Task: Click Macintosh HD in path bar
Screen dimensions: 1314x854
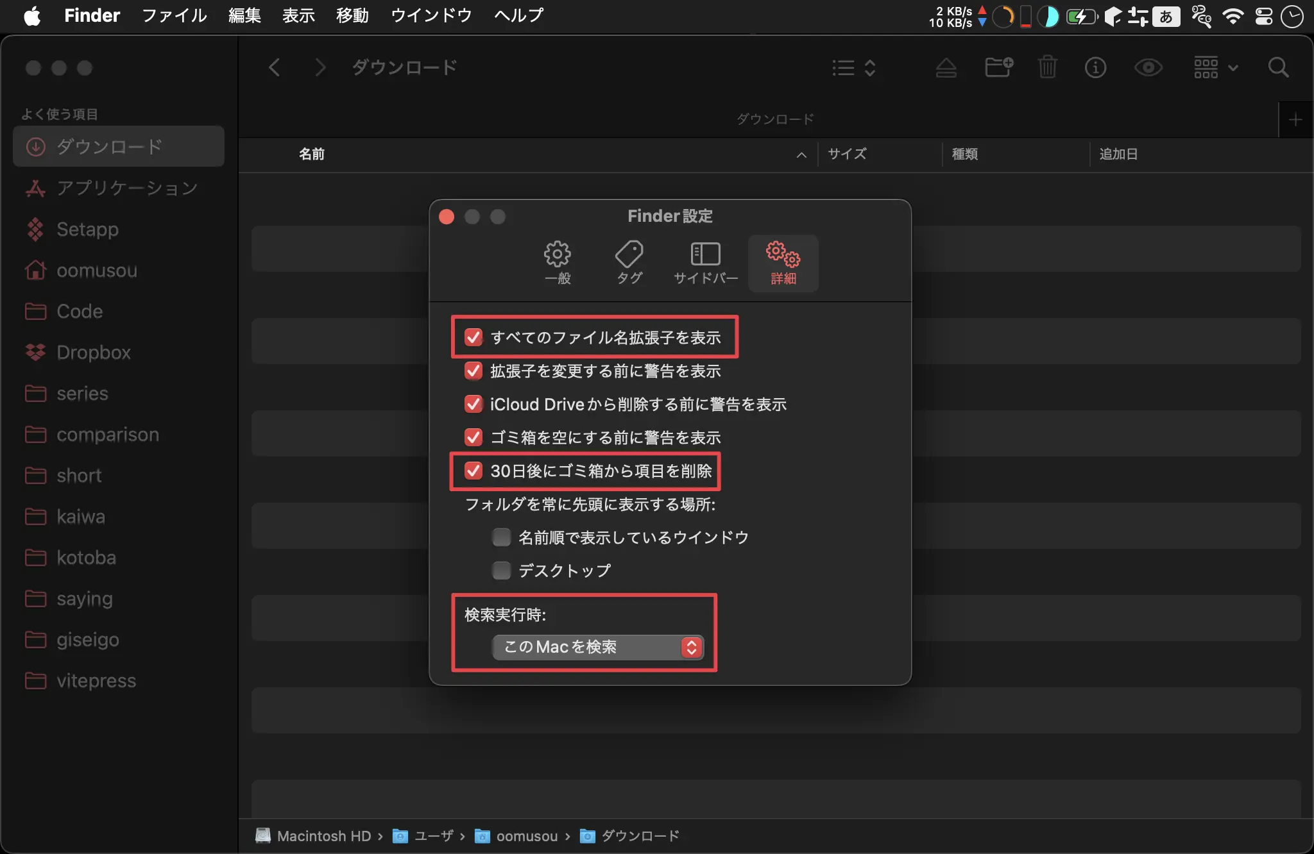Action: pos(313,836)
